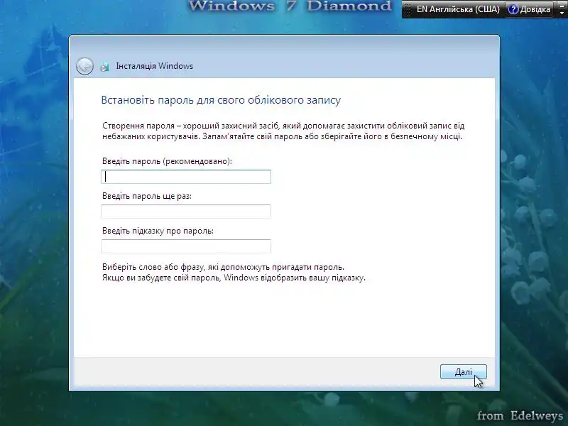Expand language bar options arrow
This screenshot has width=568, height=426.
pos(562,12)
